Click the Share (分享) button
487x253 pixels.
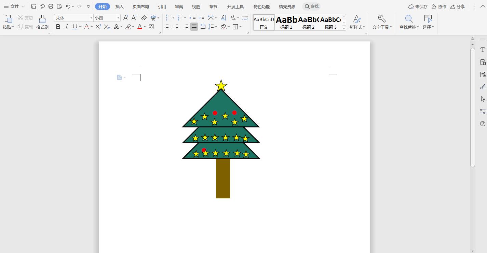[458, 6]
